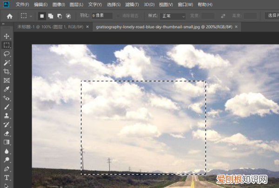
Task: Select the Magic Wand tool
Action: 7,63
